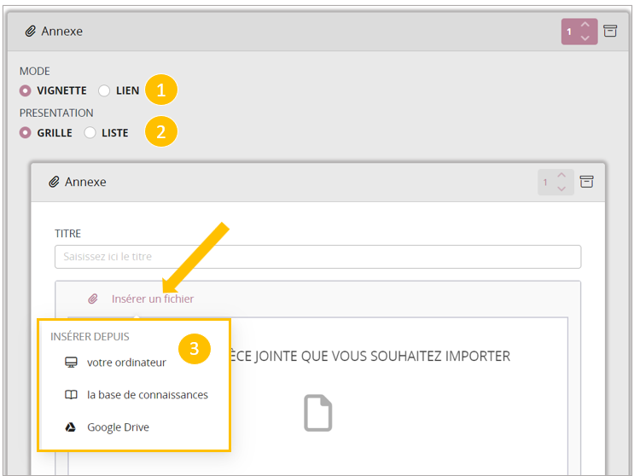
Task: Click the archive box icon in inner Annexe panel
Action: (x=586, y=182)
